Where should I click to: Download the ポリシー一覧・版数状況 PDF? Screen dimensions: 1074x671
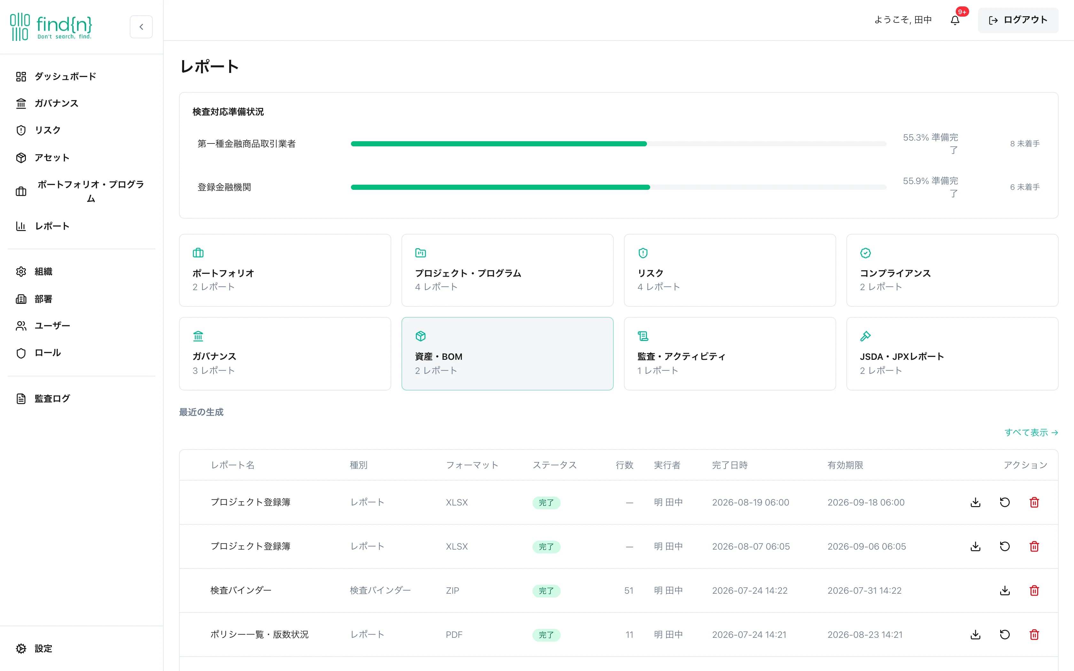[x=976, y=635]
